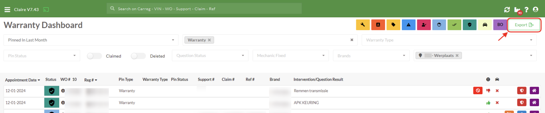
Task: Click the yellow tag icon button
Action: pos(393,25)
